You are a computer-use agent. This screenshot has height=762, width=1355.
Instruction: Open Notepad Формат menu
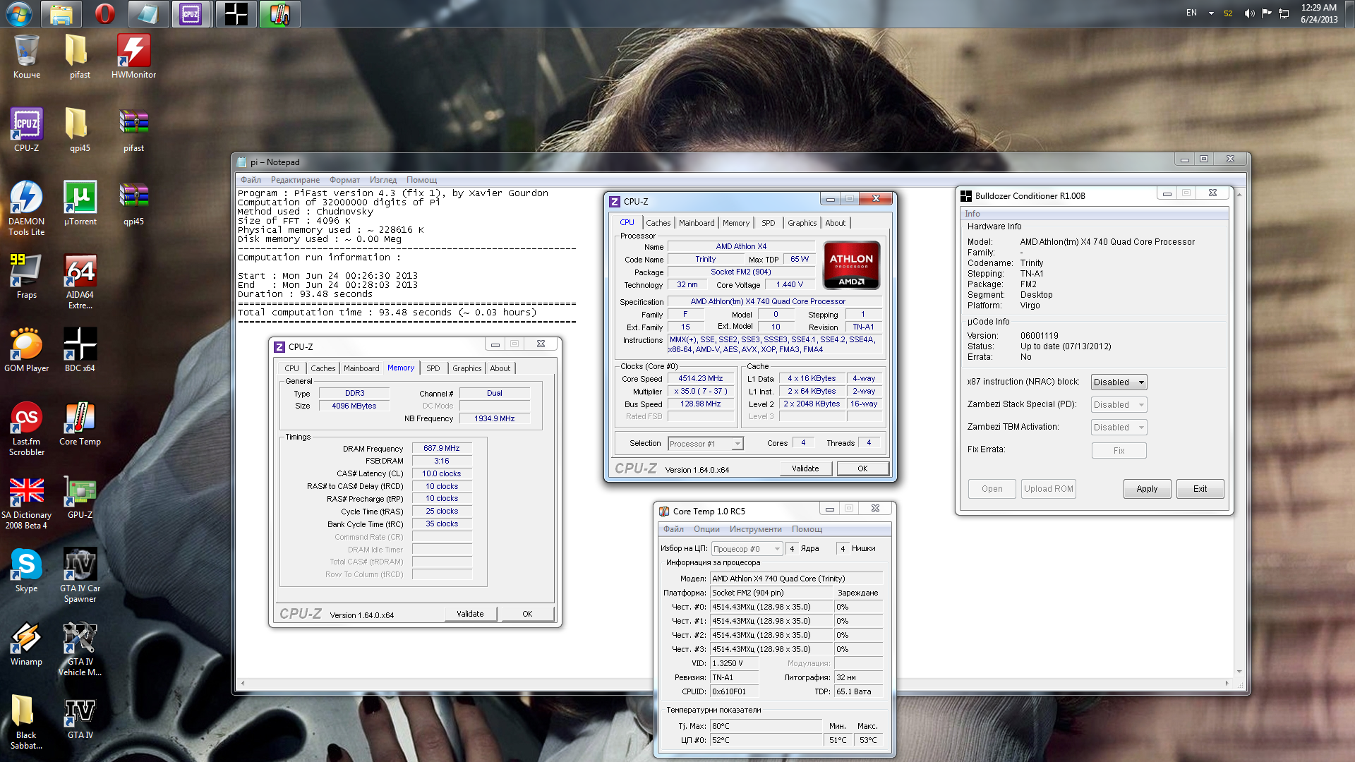click(344, 180)
